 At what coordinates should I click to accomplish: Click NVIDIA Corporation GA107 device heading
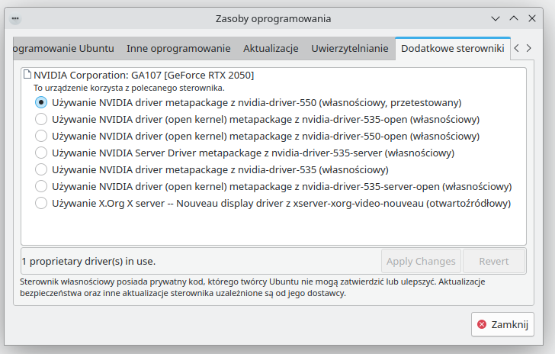coord(143,75)
